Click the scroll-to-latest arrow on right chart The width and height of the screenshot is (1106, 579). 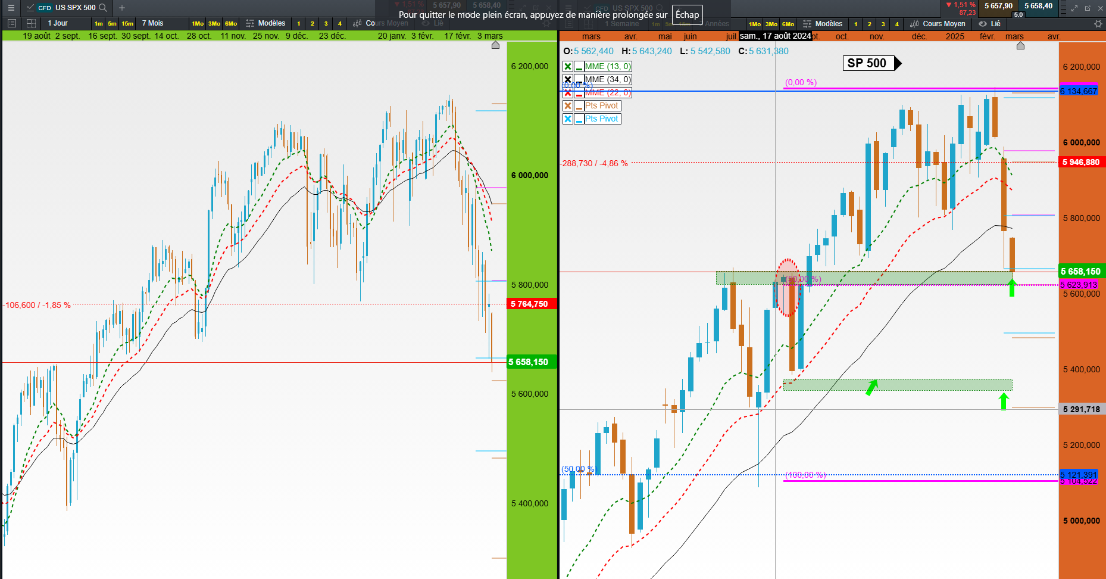[1020, 46]
